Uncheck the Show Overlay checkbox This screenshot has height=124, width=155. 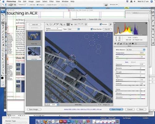click(91, 29)
